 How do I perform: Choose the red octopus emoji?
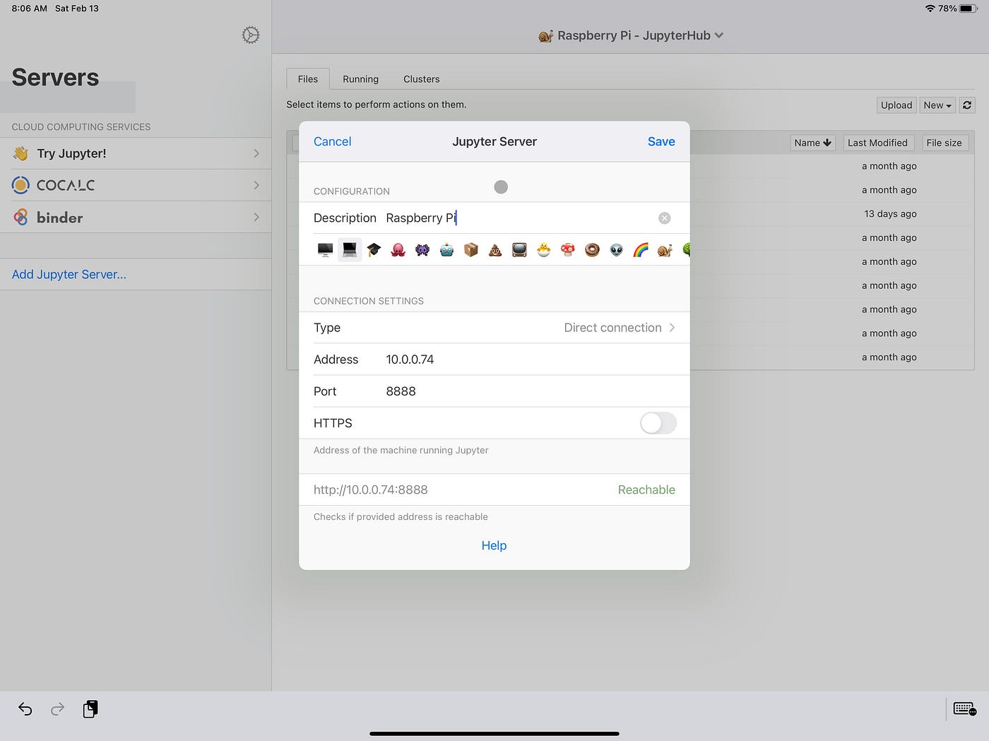point(398,249)
